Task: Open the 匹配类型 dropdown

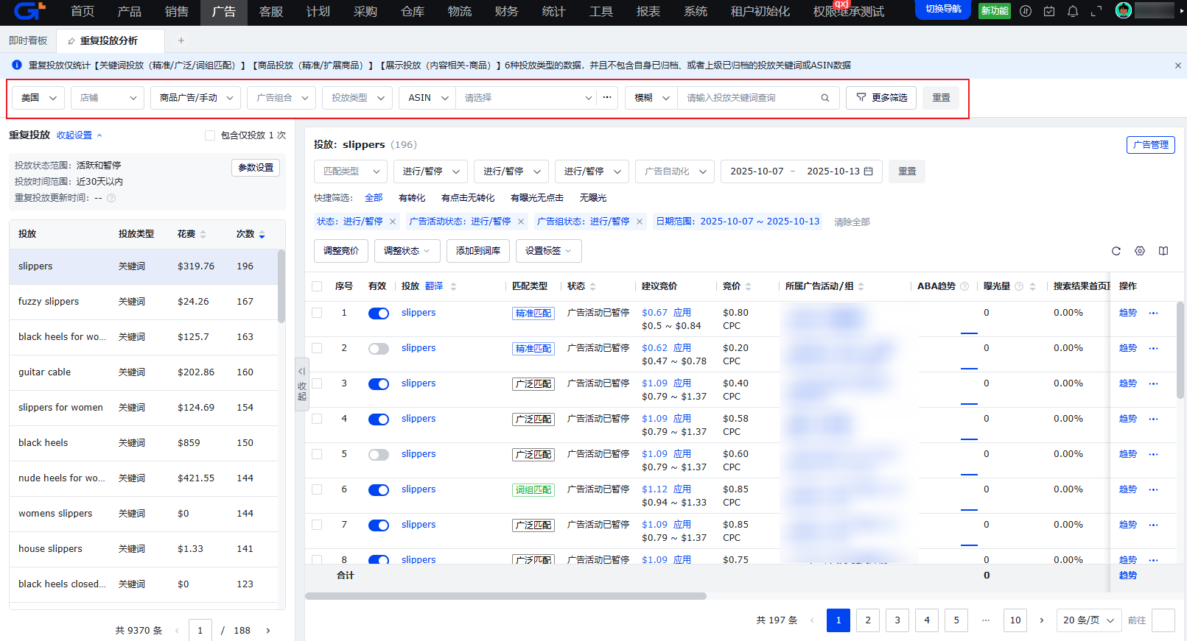Action: 351,171
